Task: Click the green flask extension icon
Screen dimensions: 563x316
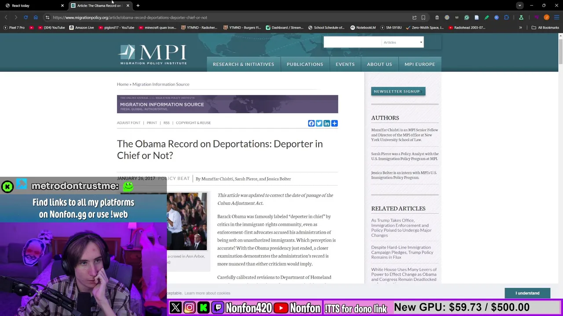Action: point(521,18)
